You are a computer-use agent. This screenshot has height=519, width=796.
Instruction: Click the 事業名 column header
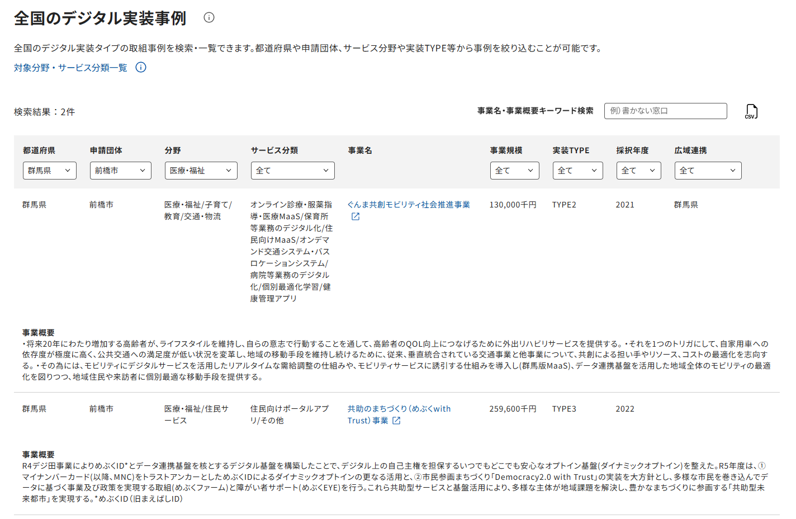pyautogui.click(x=360, y=150)
